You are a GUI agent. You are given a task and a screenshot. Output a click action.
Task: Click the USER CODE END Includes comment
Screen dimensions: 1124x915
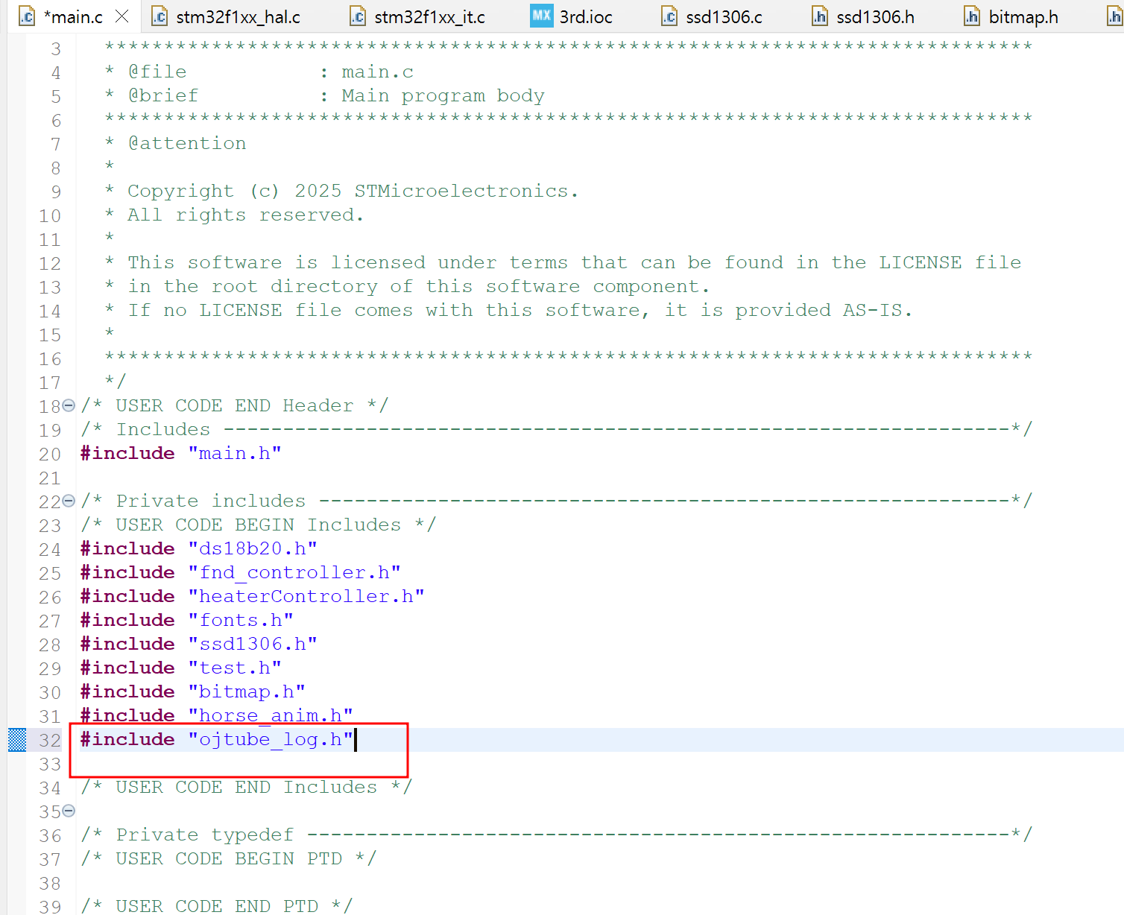click(246, 787)
